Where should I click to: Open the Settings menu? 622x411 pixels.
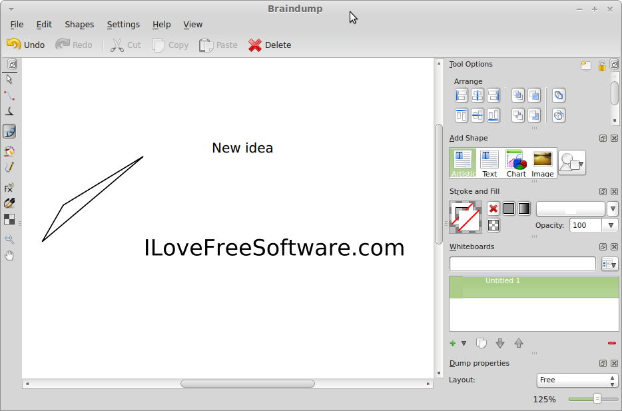pos(123,25)
